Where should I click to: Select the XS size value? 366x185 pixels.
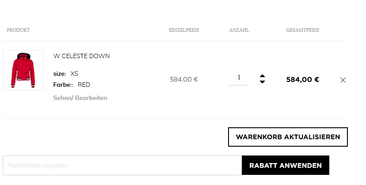coord(74,74)
